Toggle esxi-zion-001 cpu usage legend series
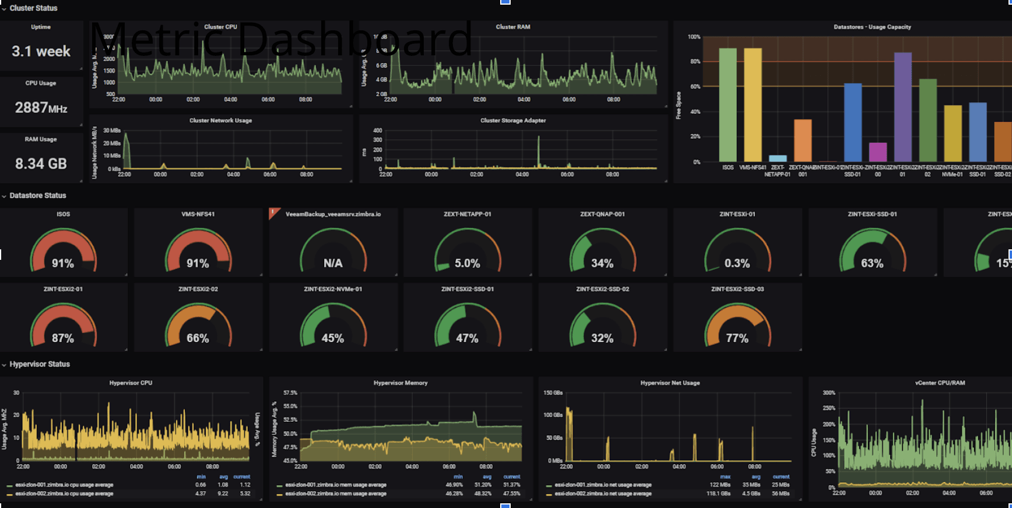The height and width of the screenshot is (508, 1012). (x=64, y=485)
